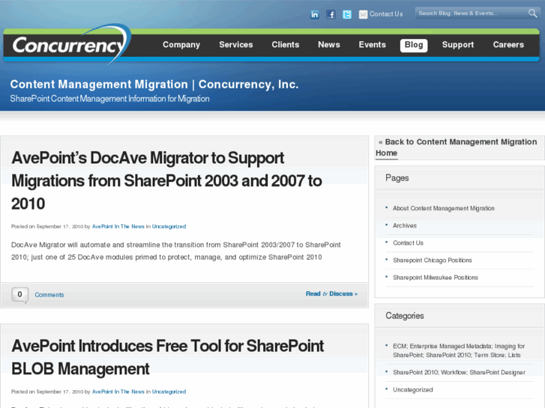The image size is (545, 408).
Task: Open the News menu
Action: (x=329, y=45)
